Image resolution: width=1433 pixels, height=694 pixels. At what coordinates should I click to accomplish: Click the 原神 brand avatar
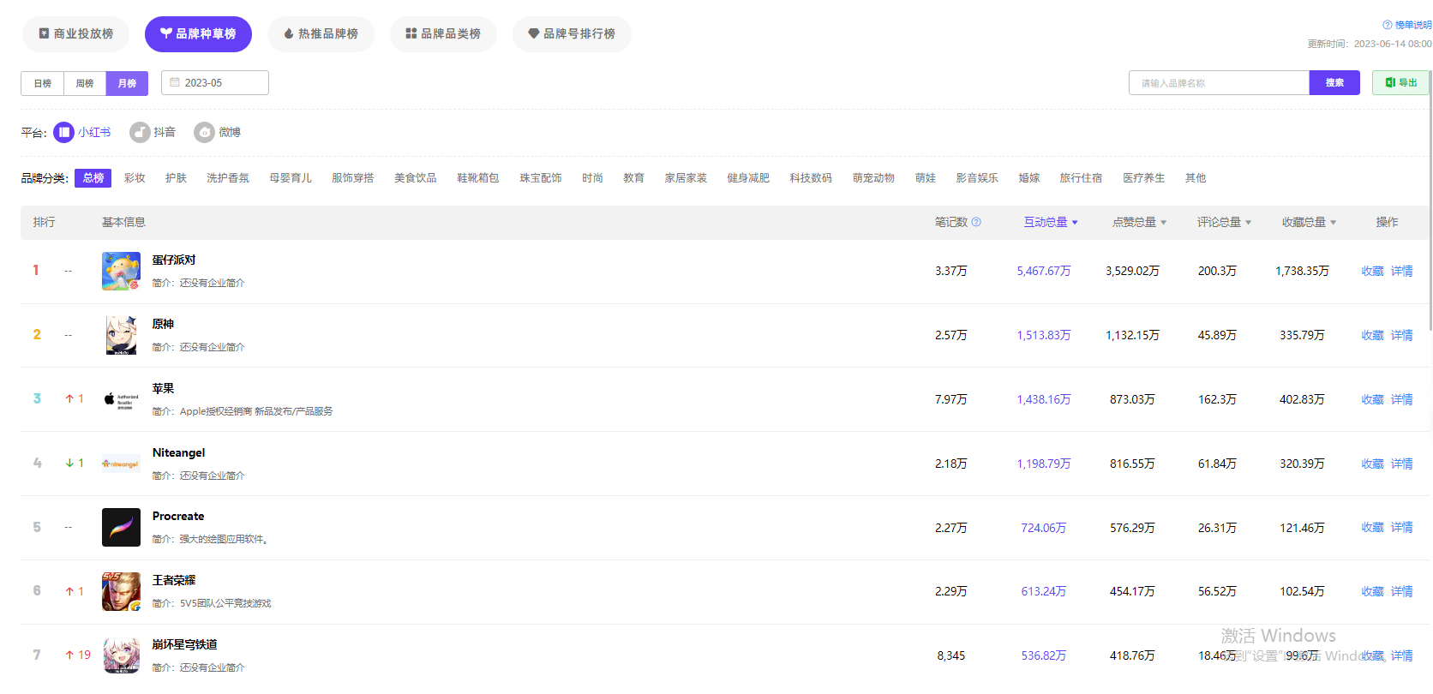tap(121, 335)
